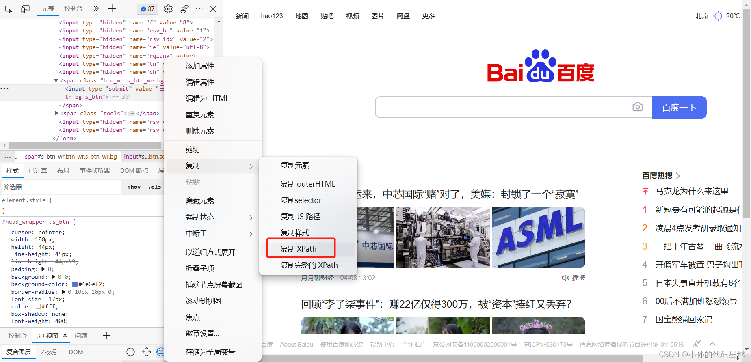
Task: Expand the border-radius shorthand triangle
Action: (x=63, y=292)
